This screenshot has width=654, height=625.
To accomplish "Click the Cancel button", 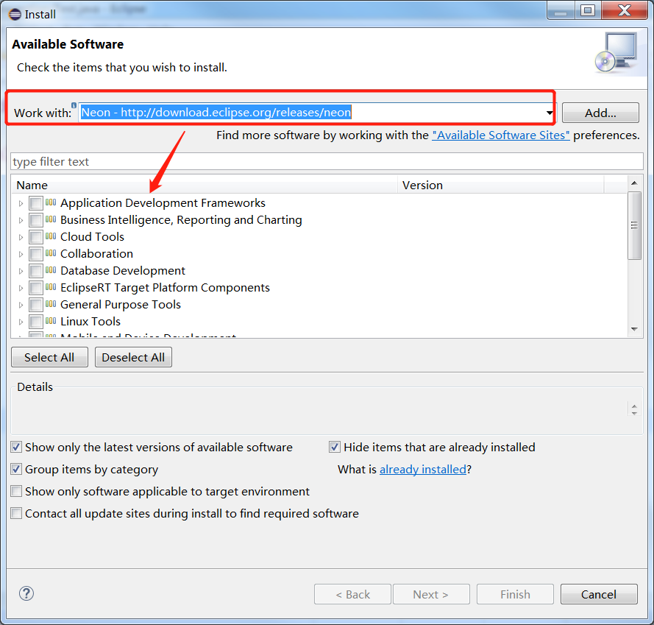I will coord(599,594).
